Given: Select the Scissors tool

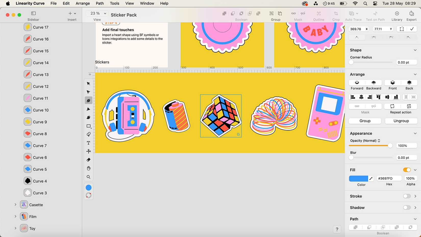Looking at the screenshot, I should coord(89,151).
